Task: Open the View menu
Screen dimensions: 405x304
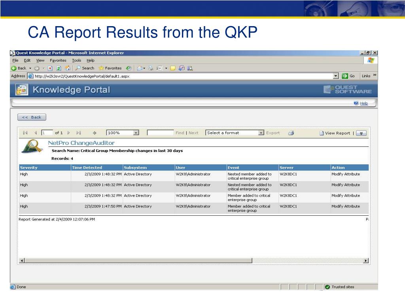Action: 40,61
